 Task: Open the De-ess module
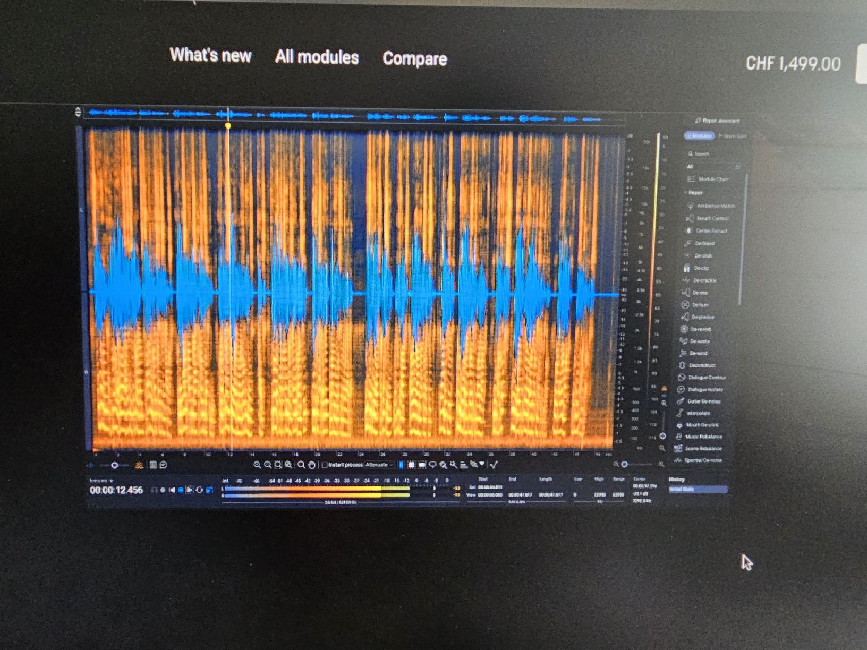[695, 293]
